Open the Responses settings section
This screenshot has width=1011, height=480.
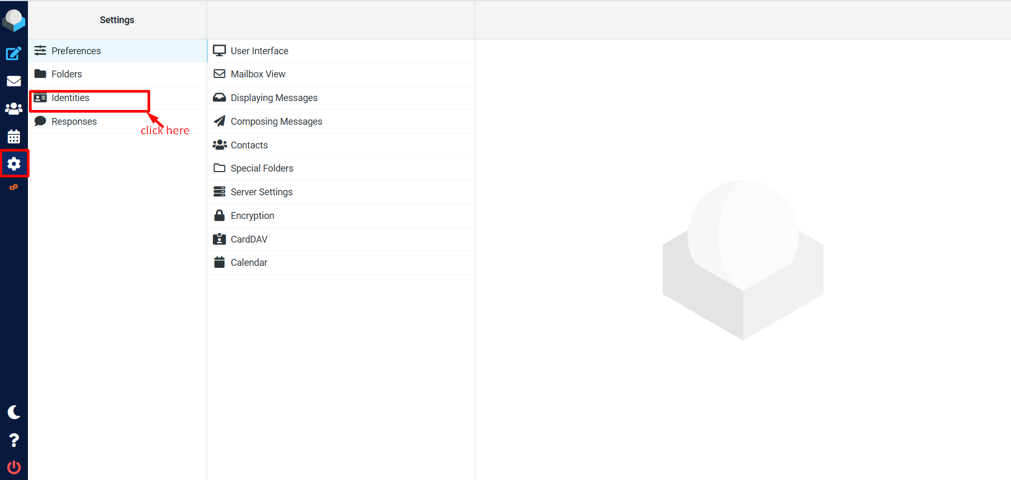tap(74, 122)
